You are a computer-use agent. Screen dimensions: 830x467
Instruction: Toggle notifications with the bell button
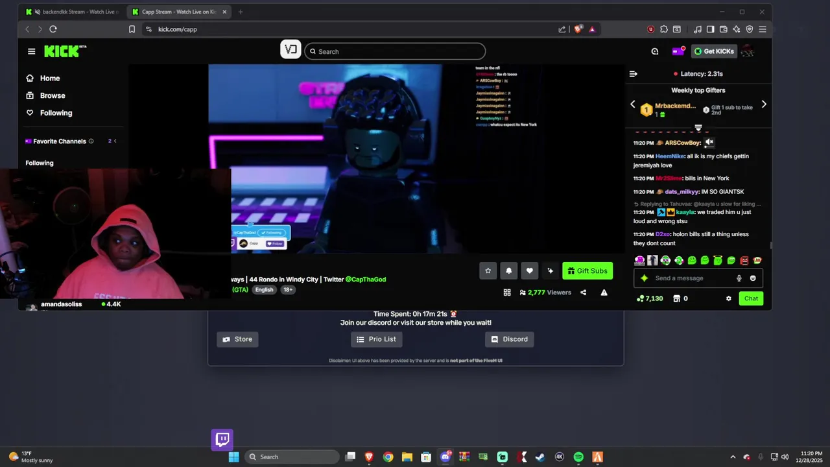[x=508, y=270]
